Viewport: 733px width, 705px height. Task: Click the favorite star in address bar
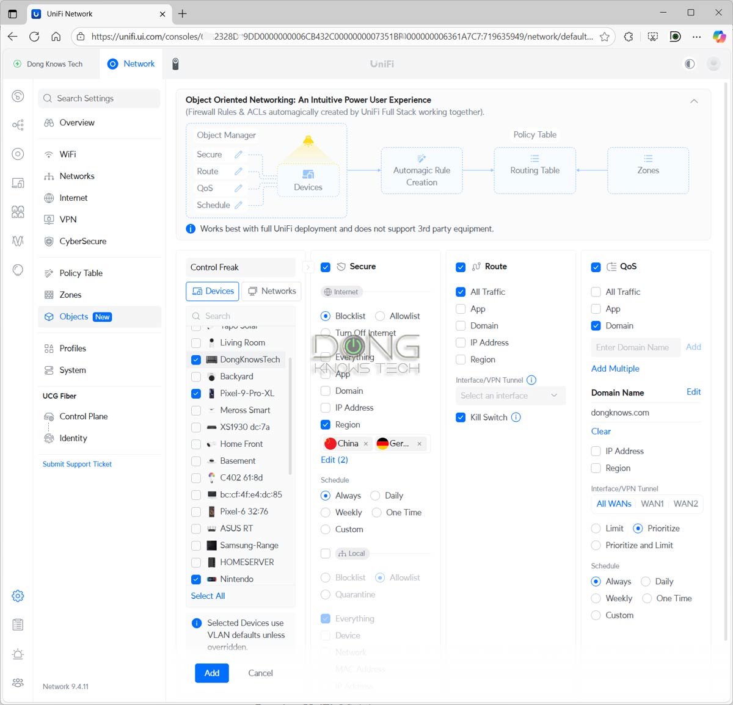(605, 37)
